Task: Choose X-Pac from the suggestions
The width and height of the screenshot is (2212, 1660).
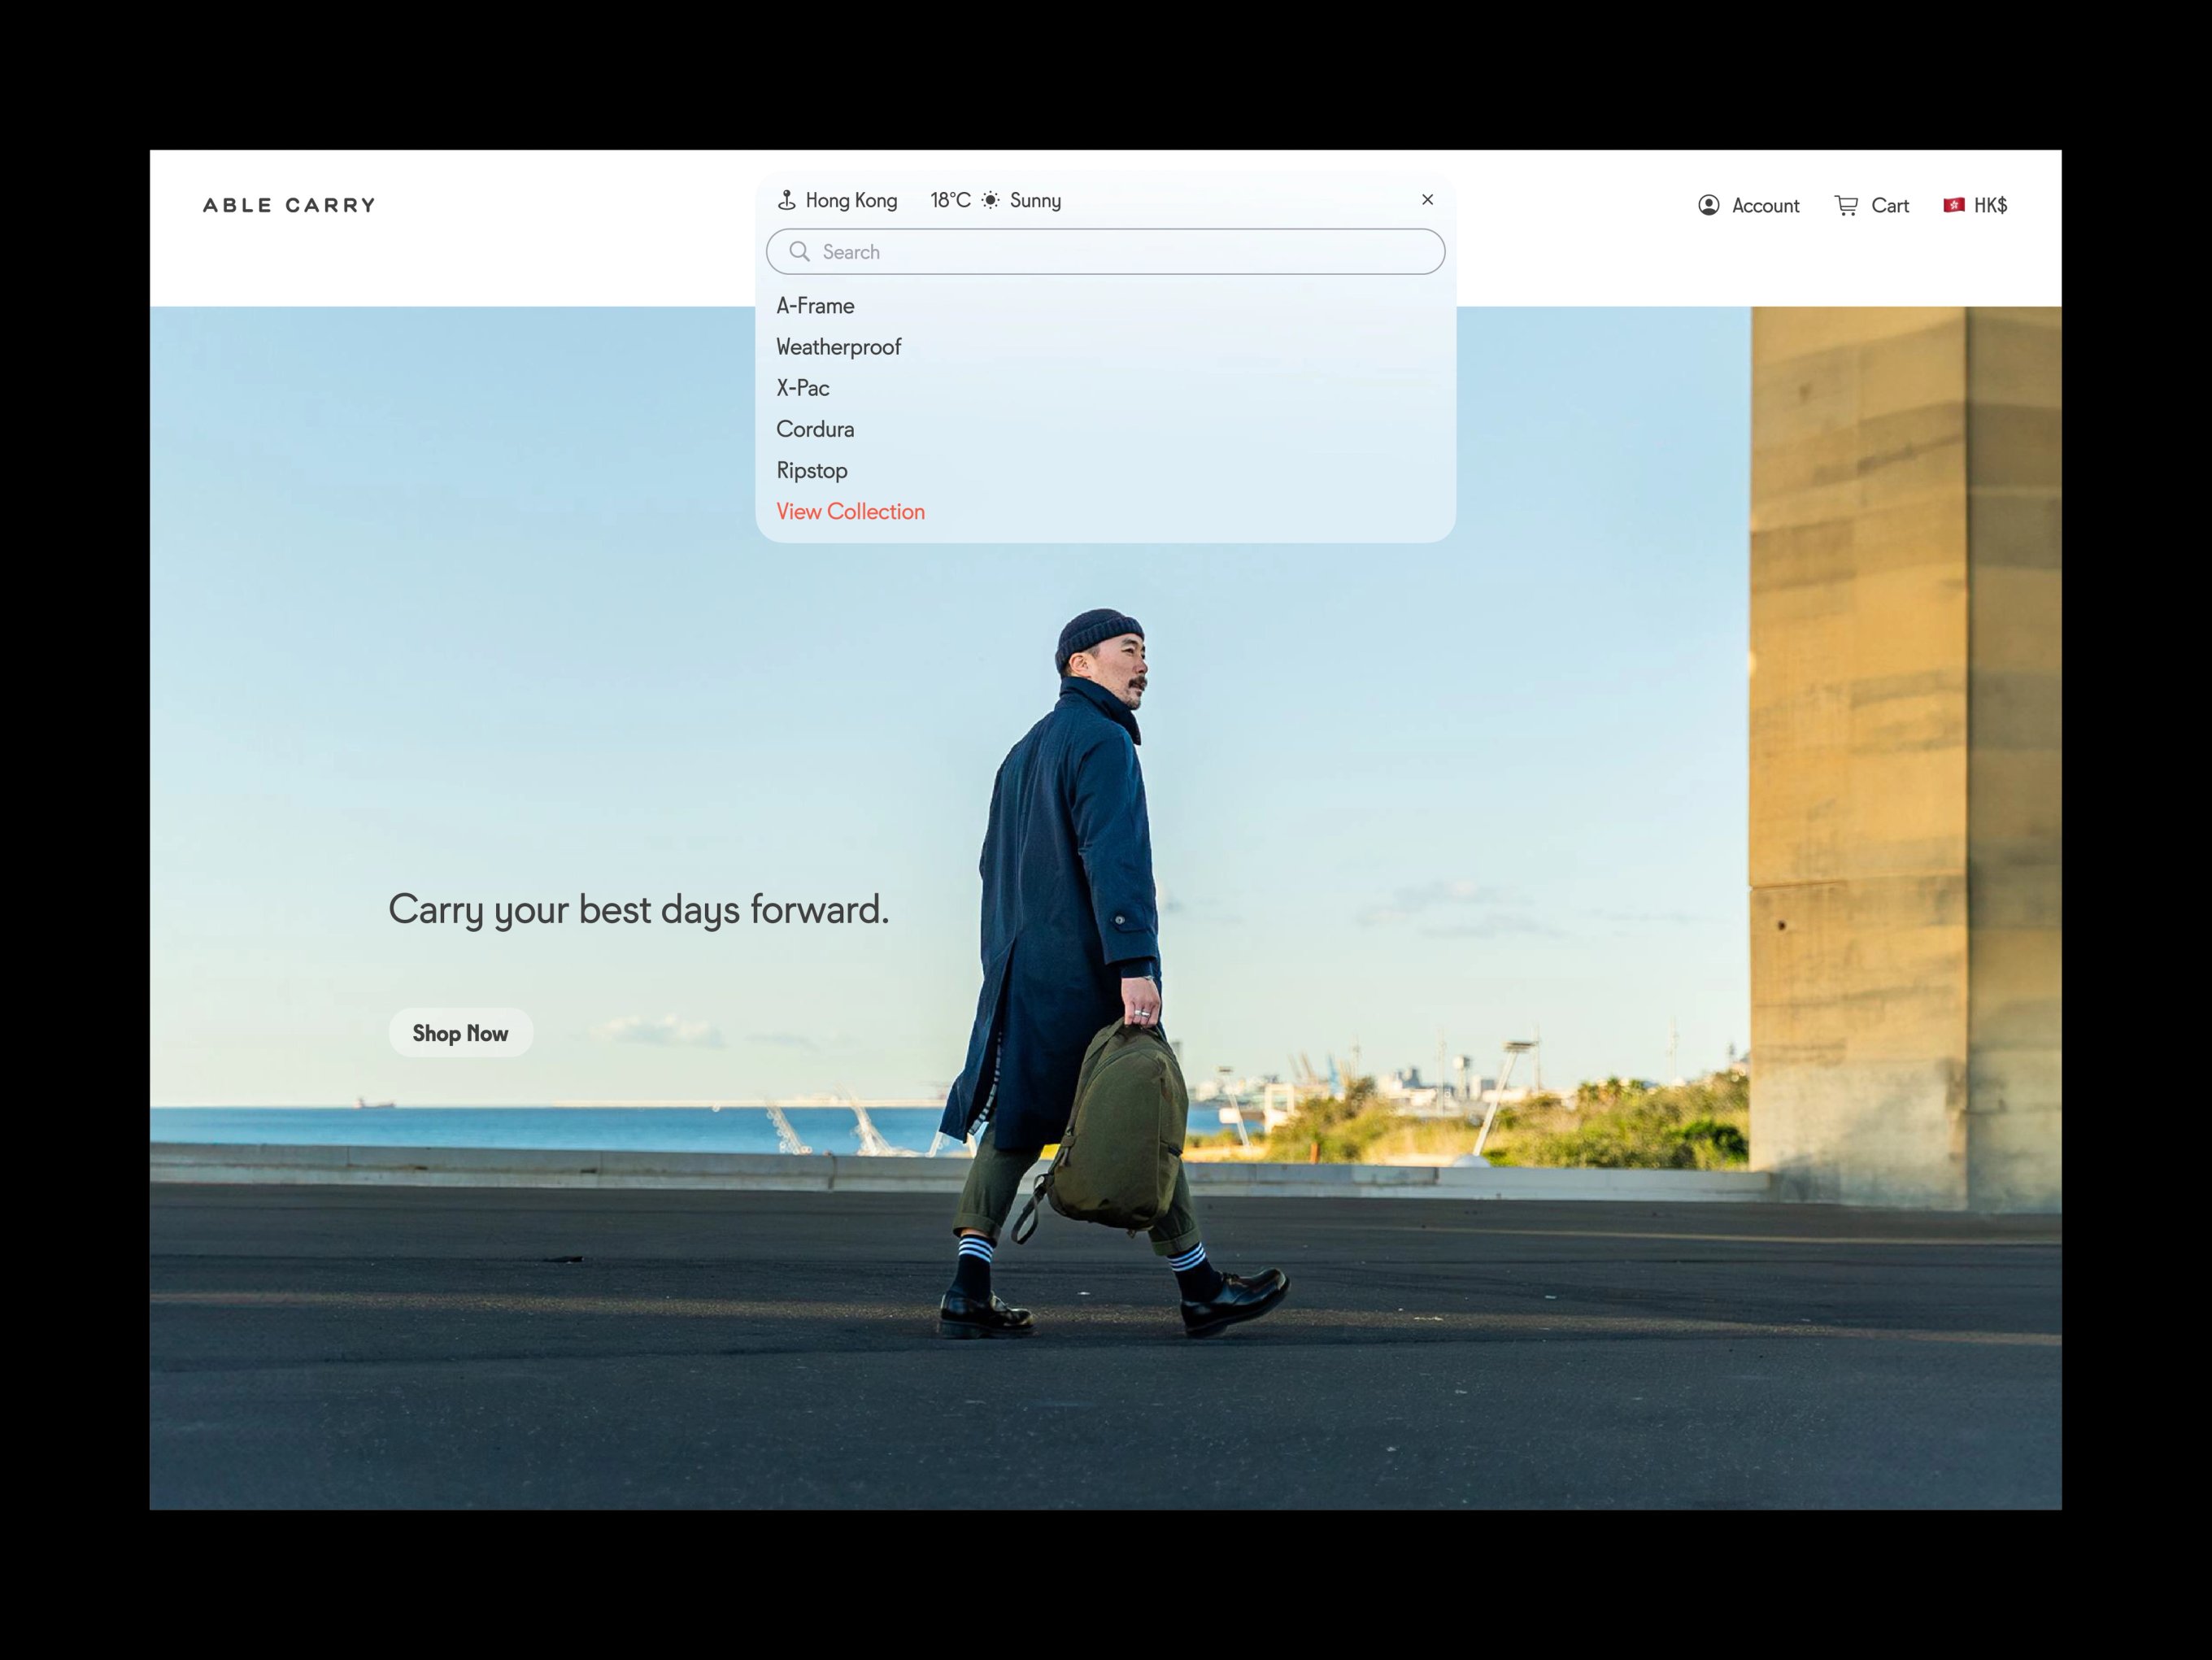Action: click(802, 388)
